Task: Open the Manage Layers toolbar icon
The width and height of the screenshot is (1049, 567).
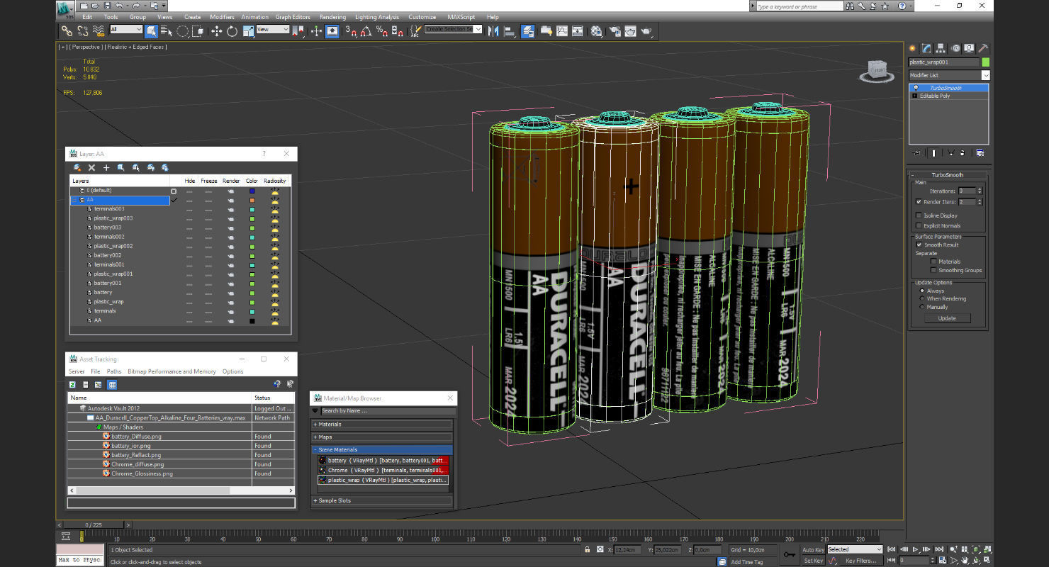Action: pos(528,31)
